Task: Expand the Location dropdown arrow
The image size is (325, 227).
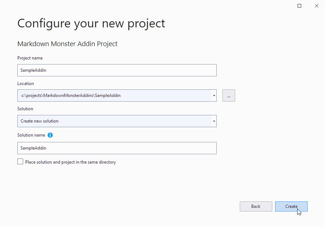Action: 214,95
